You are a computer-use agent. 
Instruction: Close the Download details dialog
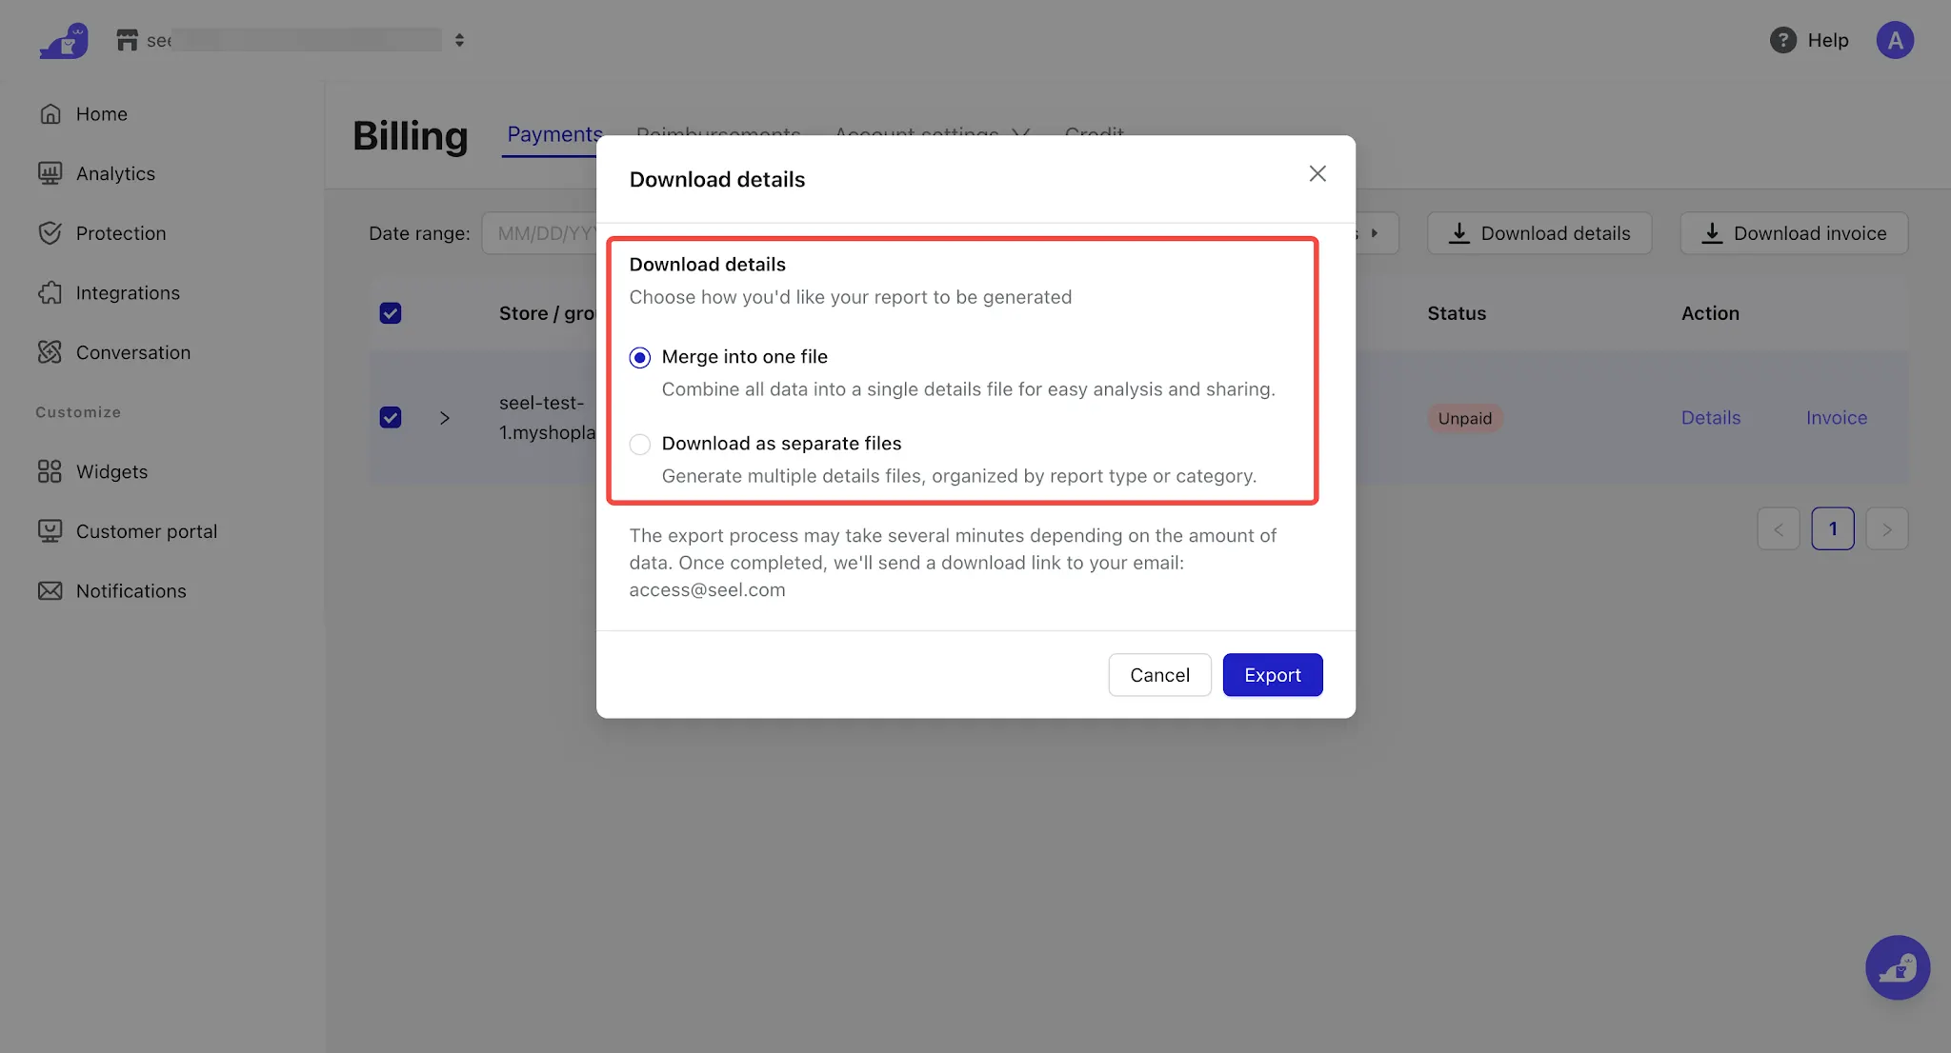pos(1317,173)
